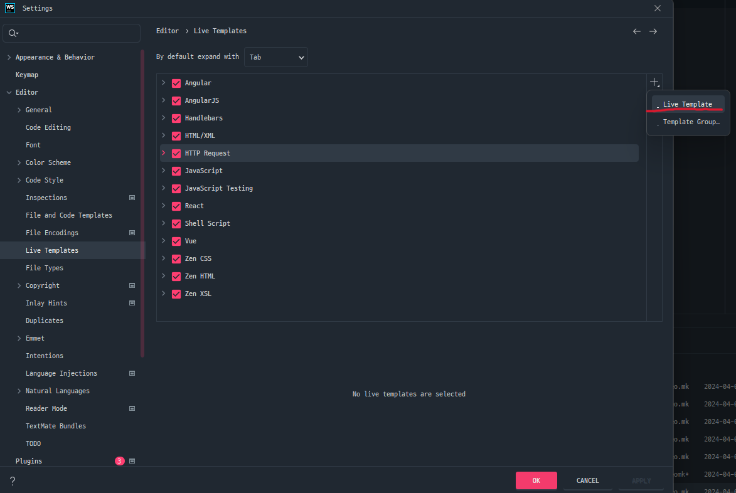This screenshot has height=493, width=736.
Task: Disable the HTTP Request template group
Action: (x=176, y=154)
